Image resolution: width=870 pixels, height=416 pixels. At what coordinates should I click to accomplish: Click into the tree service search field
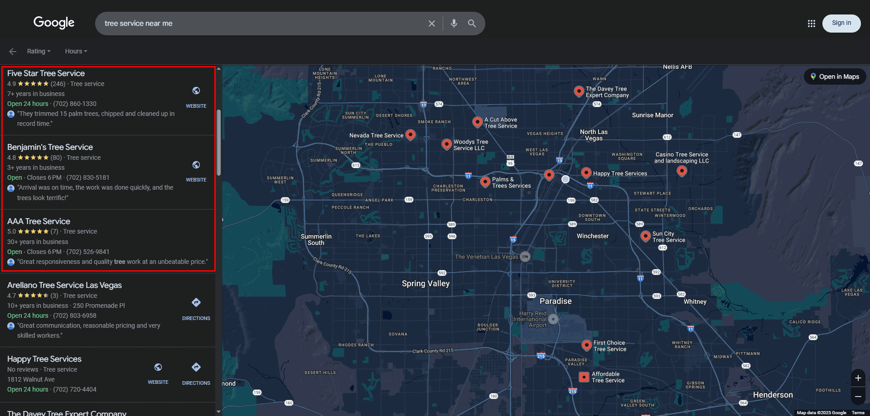click(263, 24)
